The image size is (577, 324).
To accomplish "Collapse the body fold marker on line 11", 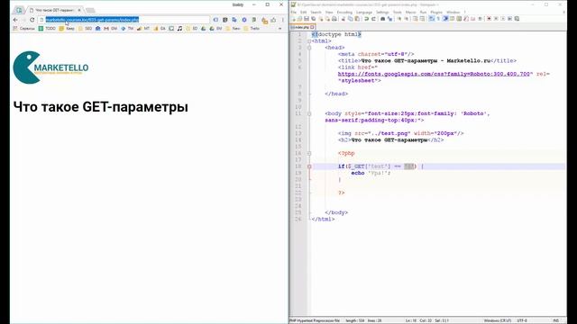I will pyautogui.click(x=309, y=114).
